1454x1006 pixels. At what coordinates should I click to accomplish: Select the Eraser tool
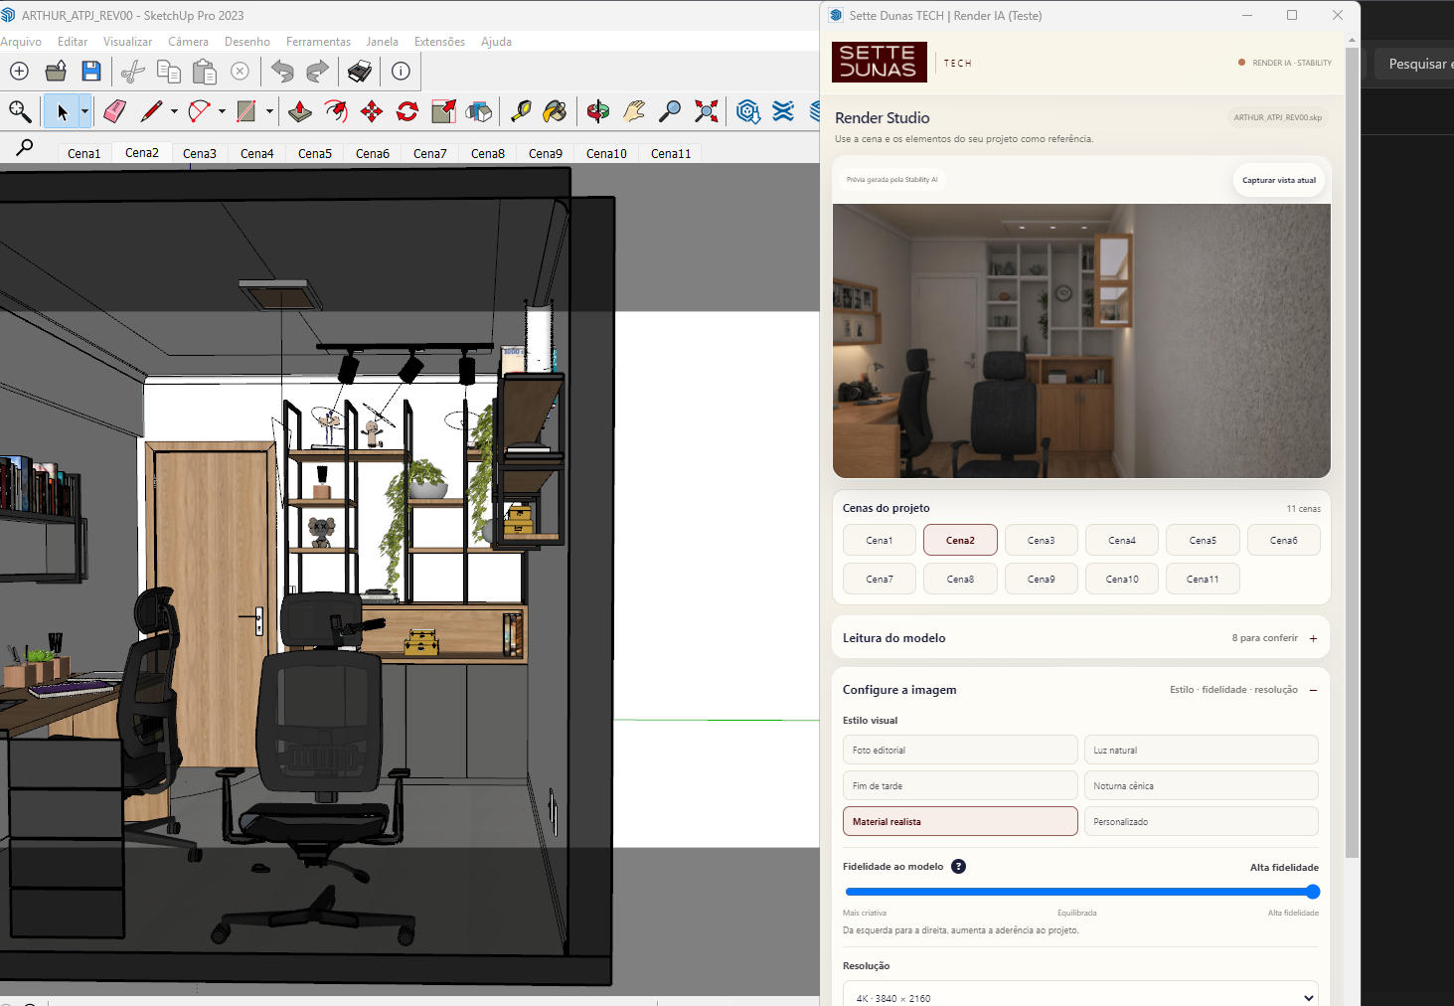tap(115, 111)
